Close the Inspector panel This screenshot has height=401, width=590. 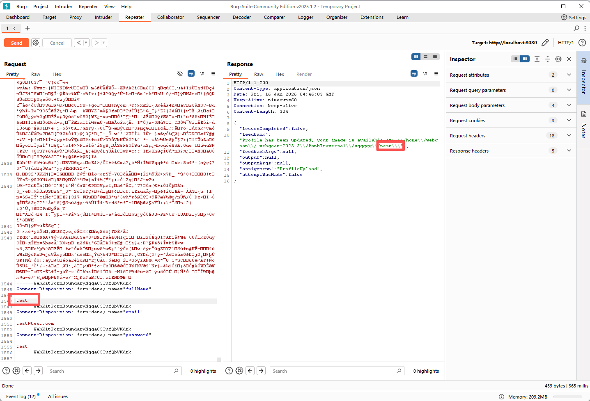click(x=569, y=59)
